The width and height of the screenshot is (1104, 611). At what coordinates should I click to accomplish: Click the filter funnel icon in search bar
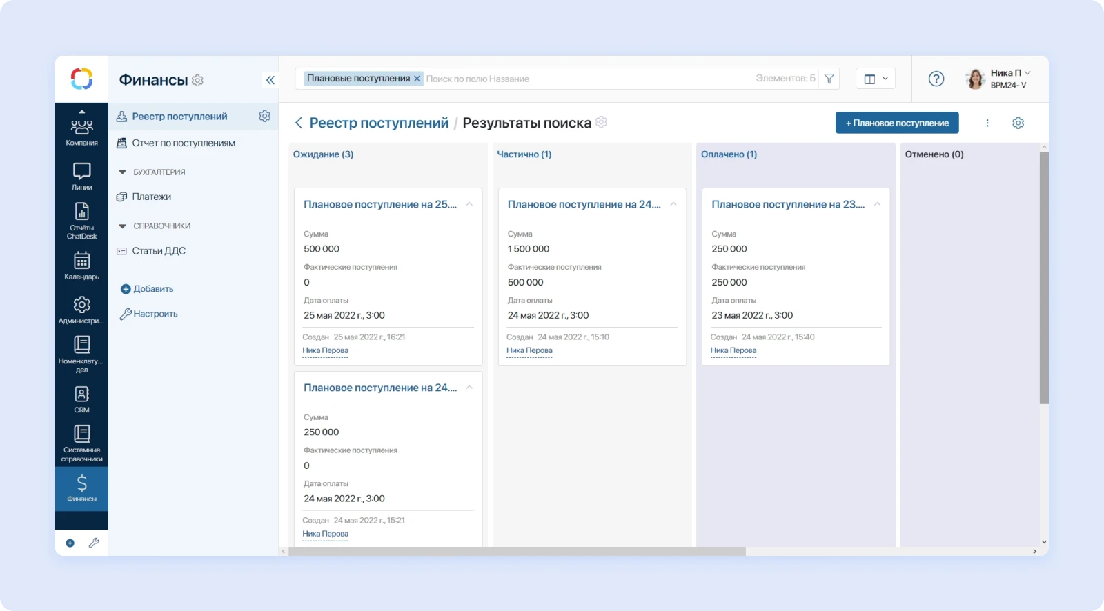point(829,79)
